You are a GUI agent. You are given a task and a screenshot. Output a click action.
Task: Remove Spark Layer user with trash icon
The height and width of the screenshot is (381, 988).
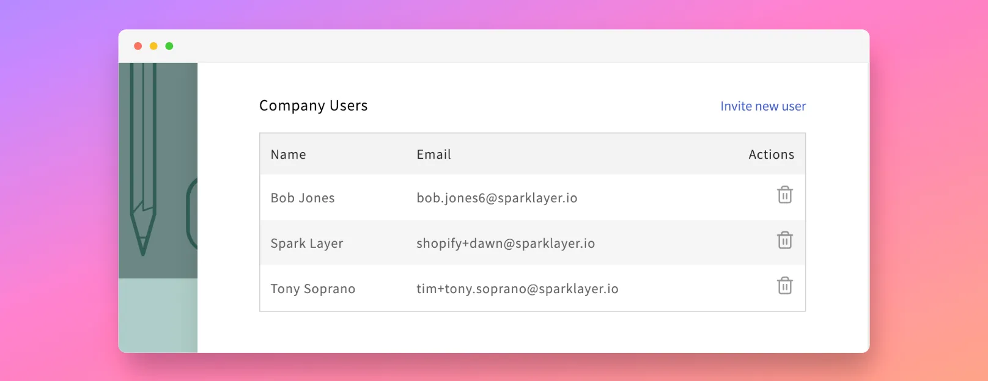(785, 240)
